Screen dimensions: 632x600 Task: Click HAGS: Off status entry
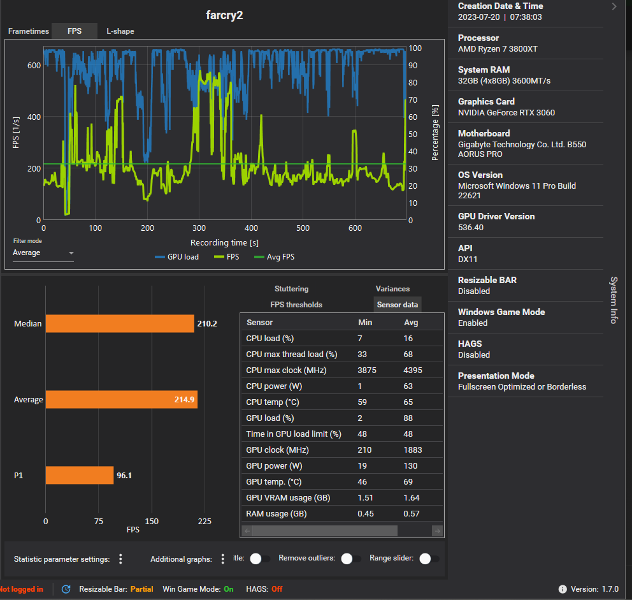(264, 589)
